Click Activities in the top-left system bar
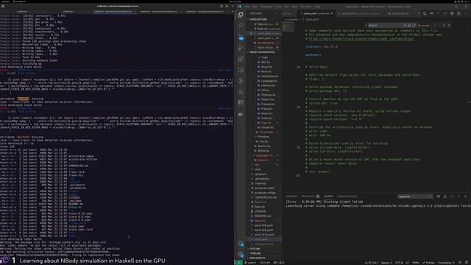The height and width of the screenshot is (265, 471). tap(5, 1)
